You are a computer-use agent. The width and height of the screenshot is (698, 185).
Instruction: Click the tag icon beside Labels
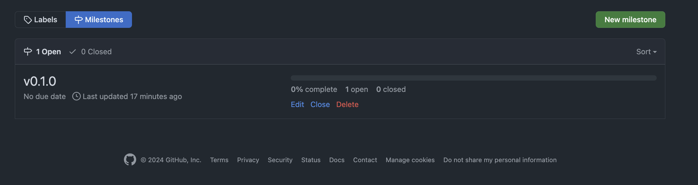28,20
